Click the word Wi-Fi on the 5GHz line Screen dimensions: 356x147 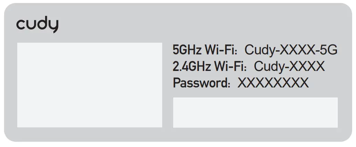tap(220, 51)
